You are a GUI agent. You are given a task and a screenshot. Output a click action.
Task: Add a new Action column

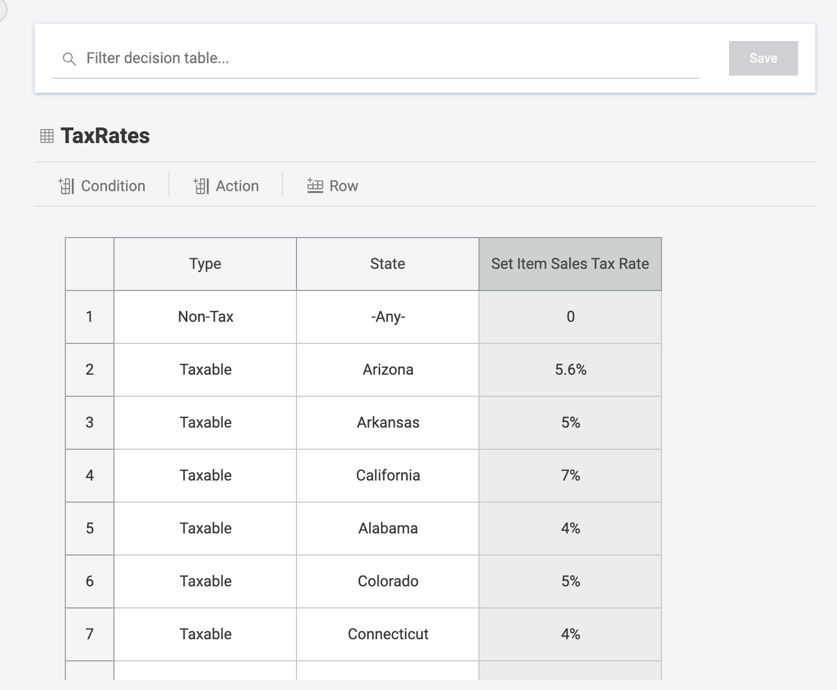226,186
